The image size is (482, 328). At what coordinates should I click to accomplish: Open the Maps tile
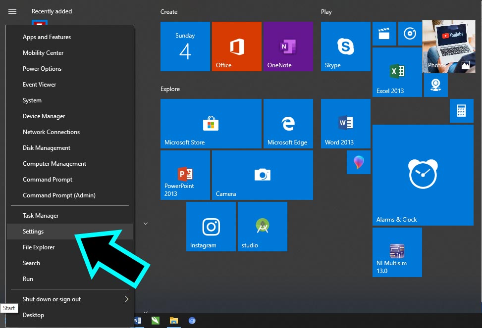coord(435,85)
